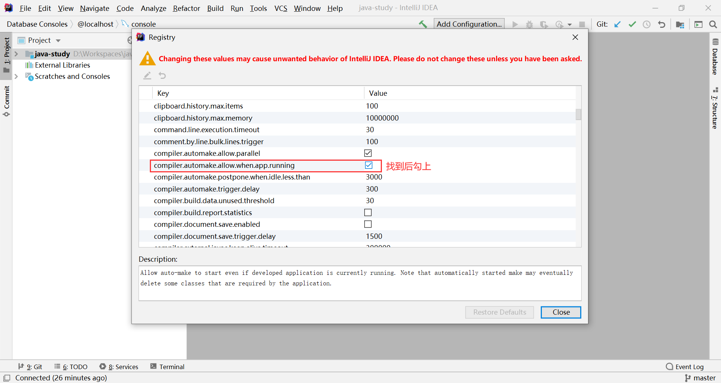The width and height of the screenshot is (721, 383).
Task: Open the Commit tool window tab
Action: (x=6, y=101)
